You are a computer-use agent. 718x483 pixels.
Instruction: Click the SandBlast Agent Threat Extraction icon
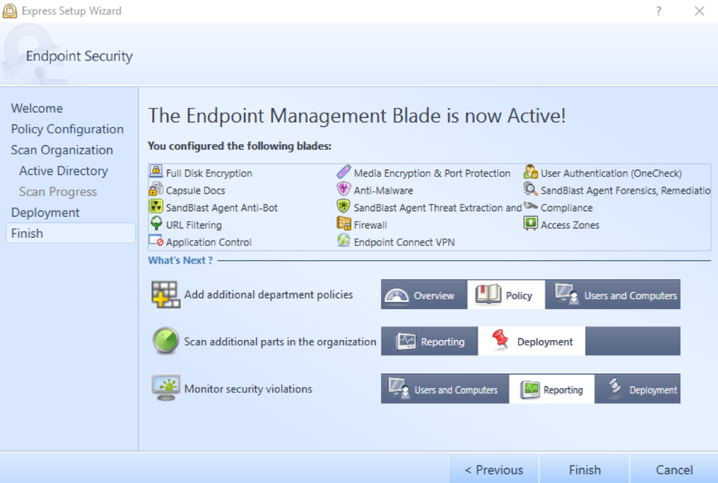343,206
